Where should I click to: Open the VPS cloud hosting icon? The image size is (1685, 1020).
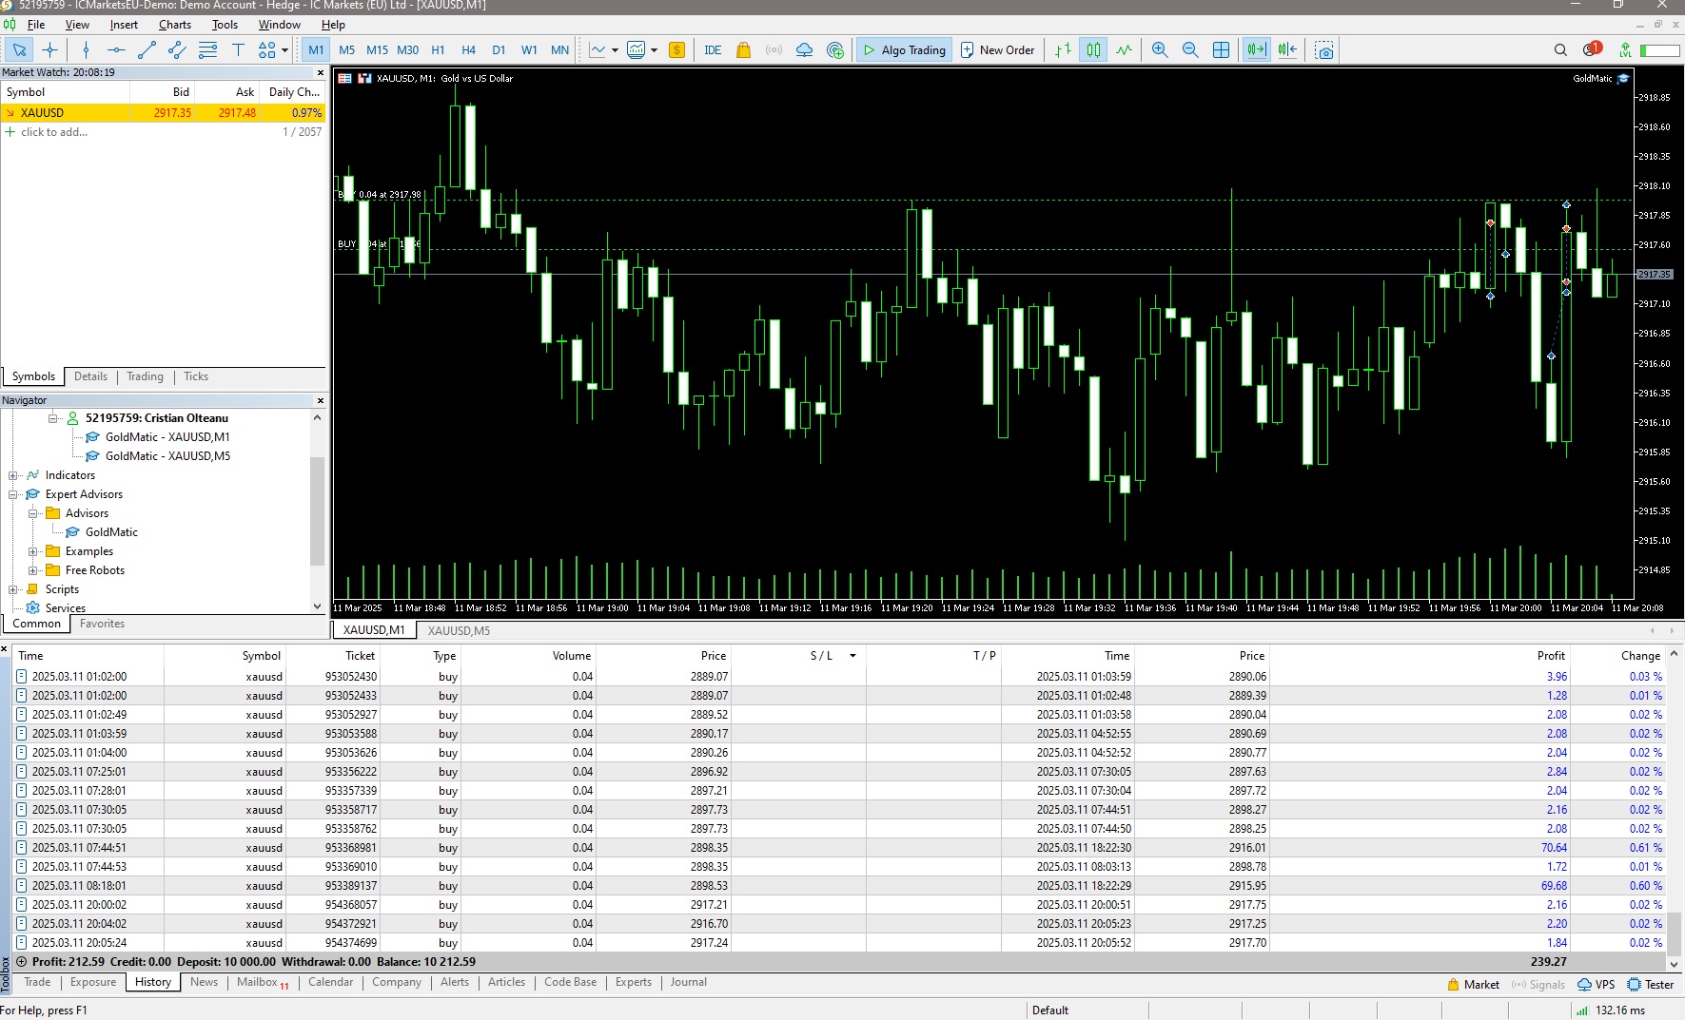tap(805, 50)
